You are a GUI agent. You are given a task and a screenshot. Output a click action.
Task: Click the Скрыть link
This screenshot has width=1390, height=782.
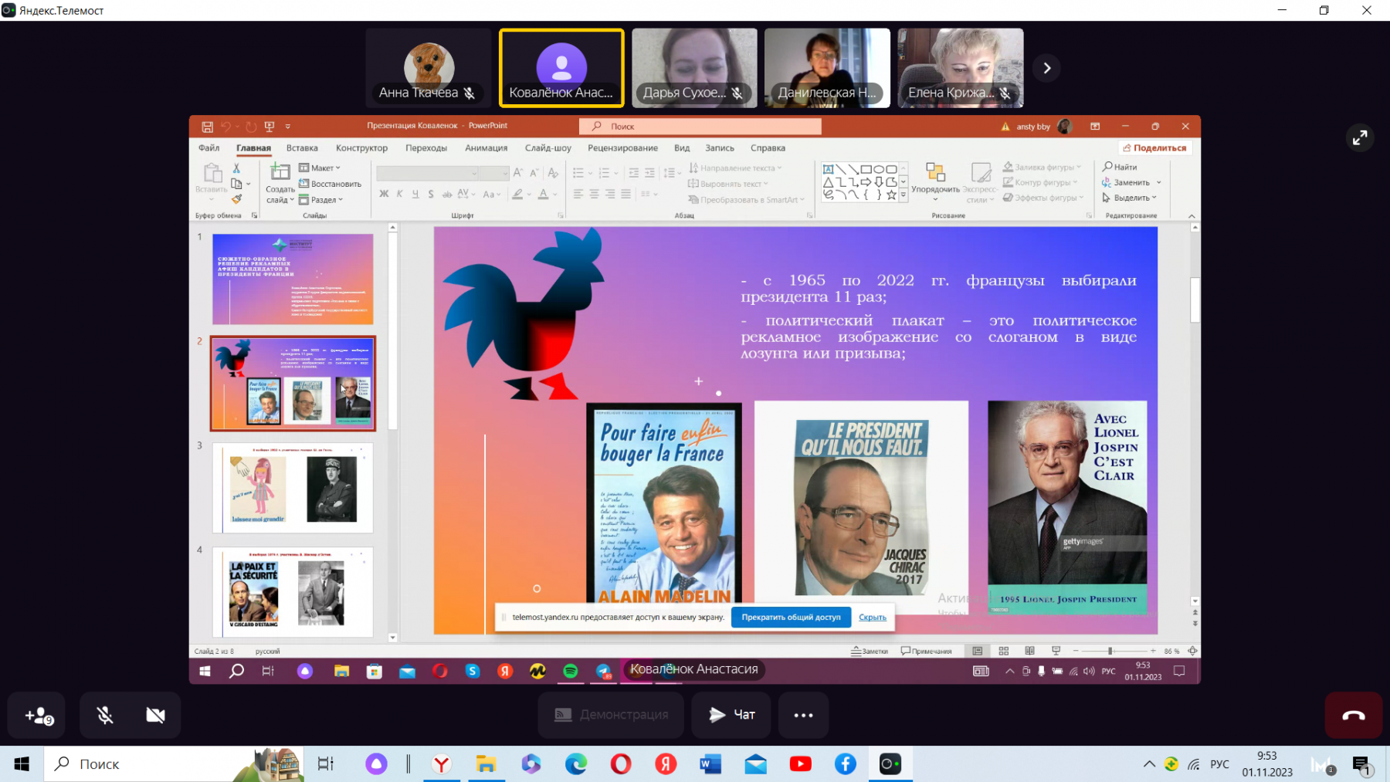click(873, 617)
